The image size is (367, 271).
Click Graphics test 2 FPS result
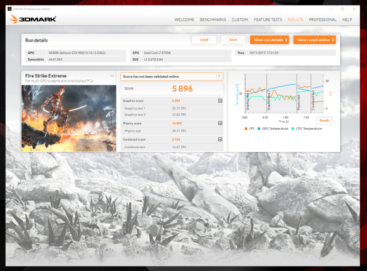pos(179,115)
